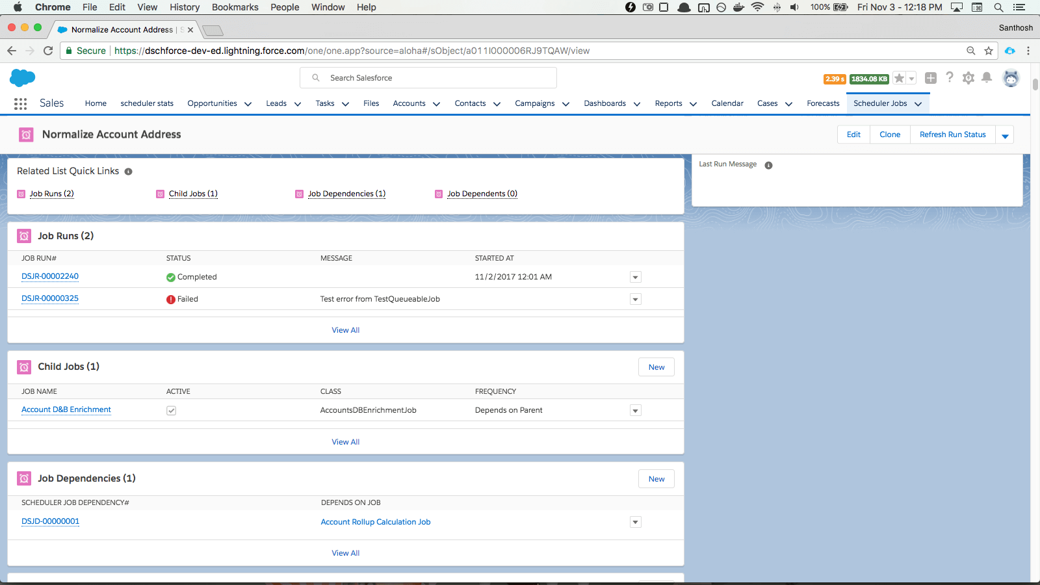The width and height of the screenshot is (1040, 585).
Task: Click the Salesforce cloud logo
Action: [23, 78]
